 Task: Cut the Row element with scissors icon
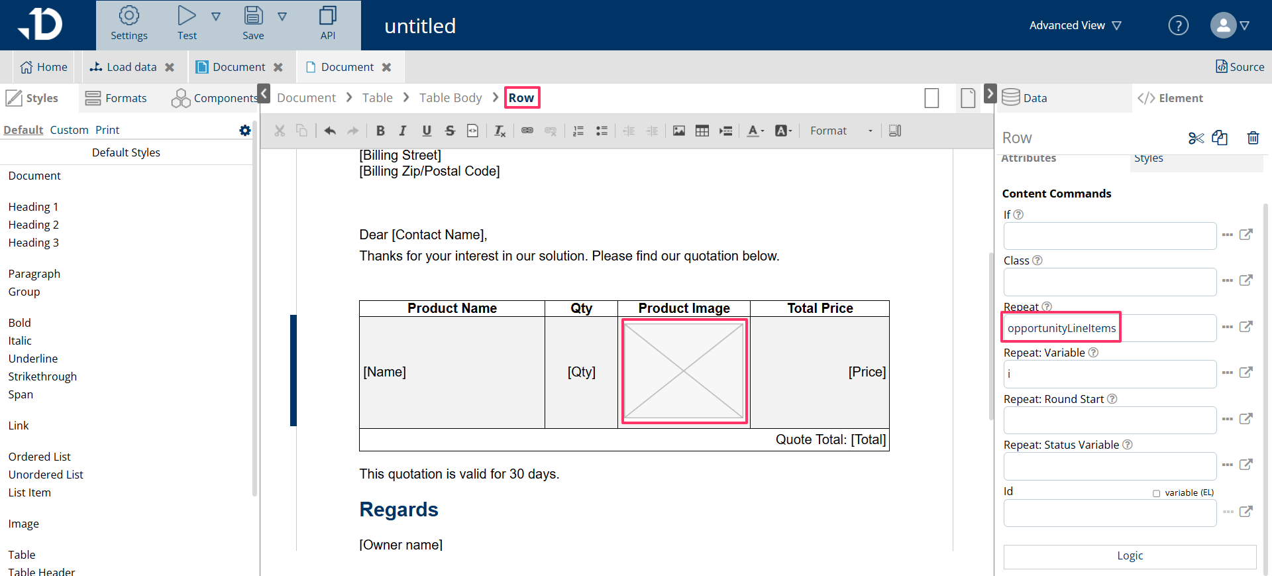pyautogui.click(x=1196, y=138)
